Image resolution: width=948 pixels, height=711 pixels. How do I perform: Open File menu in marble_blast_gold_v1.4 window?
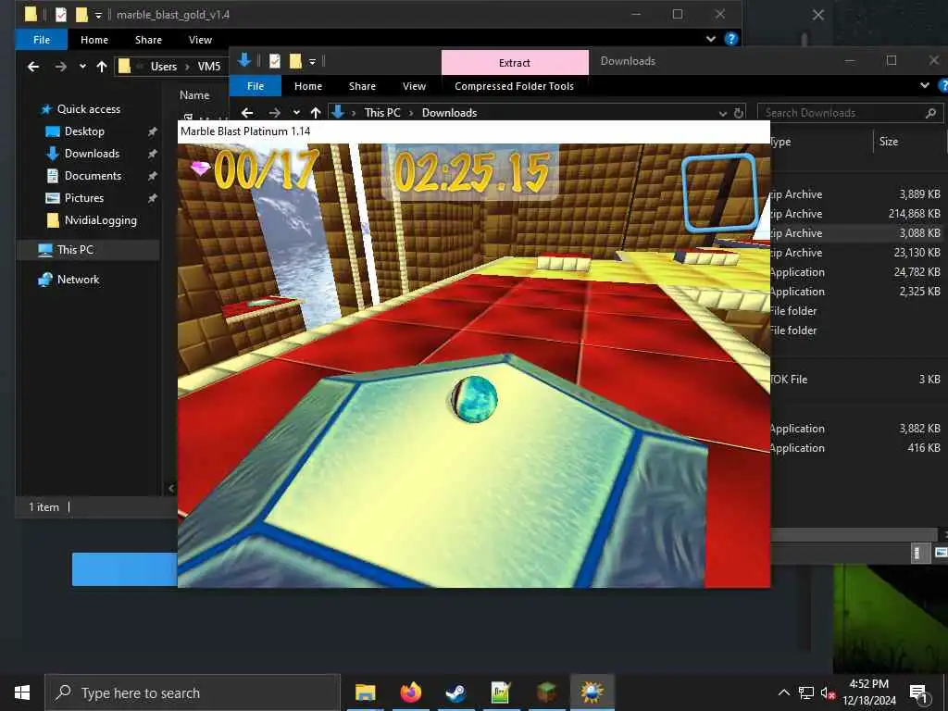(42, 40)
